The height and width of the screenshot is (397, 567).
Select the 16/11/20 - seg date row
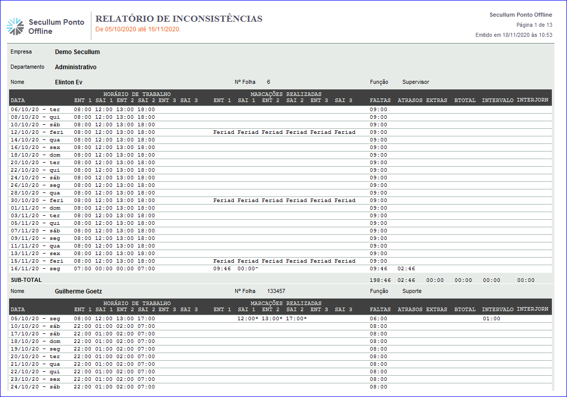tap(35, 269)
